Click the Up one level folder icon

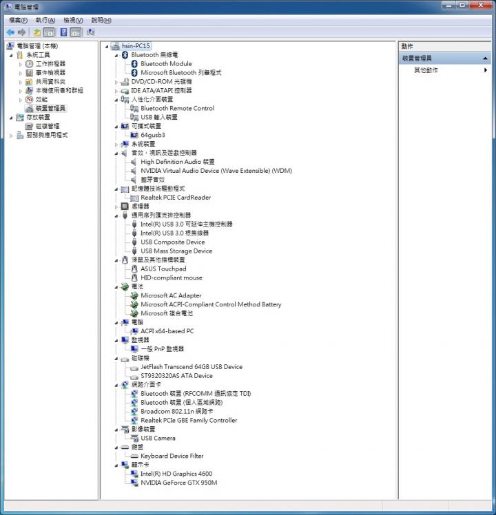[37, 32]
